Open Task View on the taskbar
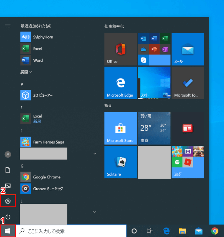Viewport: 224px width, 237px height. pos(150,231)
